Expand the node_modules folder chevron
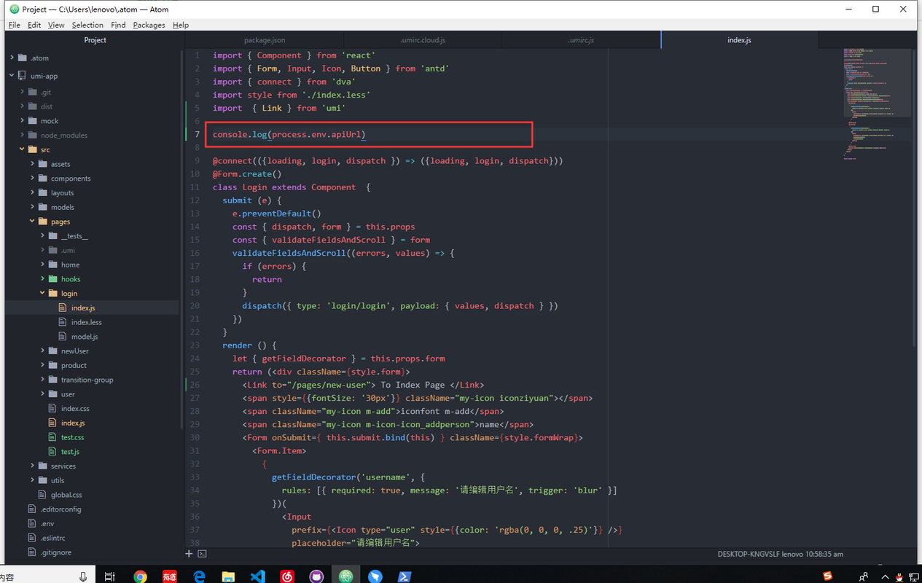The height and width of the screenshot is (583, 922). [23, 135]
